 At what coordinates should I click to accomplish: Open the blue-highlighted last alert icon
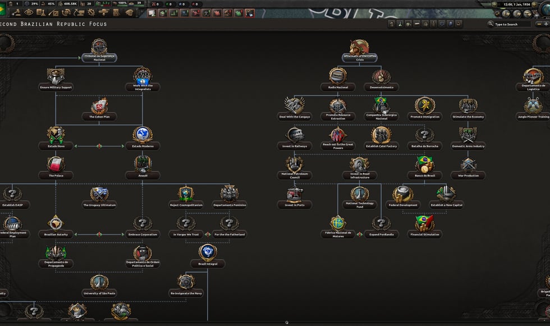coord(249,13)
